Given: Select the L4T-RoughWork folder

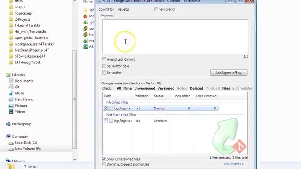Looking at the screenshot, I should coord(28,62).
